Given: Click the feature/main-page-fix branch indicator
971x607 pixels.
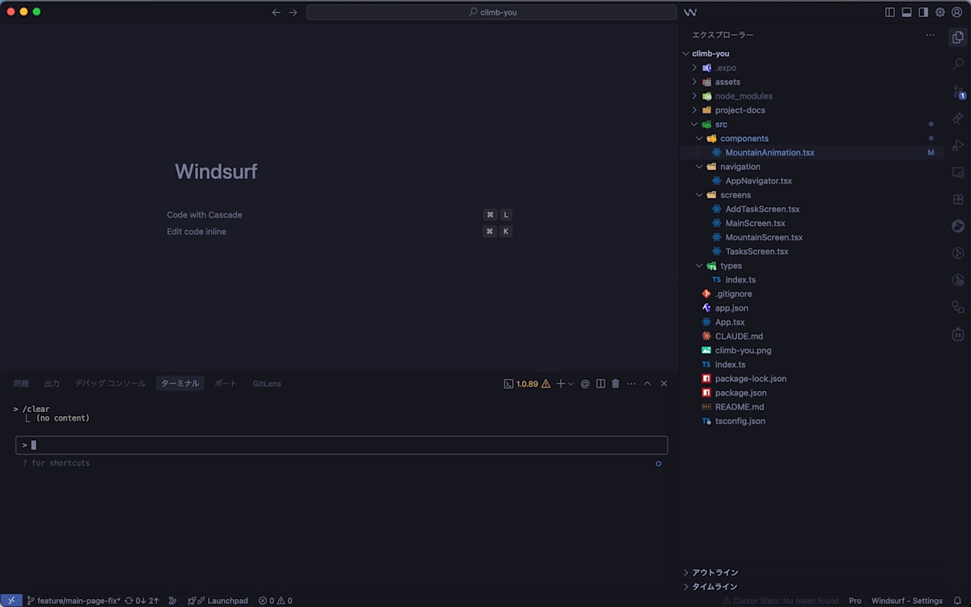Looking at the screenshot, I should (x=74, y=601).
